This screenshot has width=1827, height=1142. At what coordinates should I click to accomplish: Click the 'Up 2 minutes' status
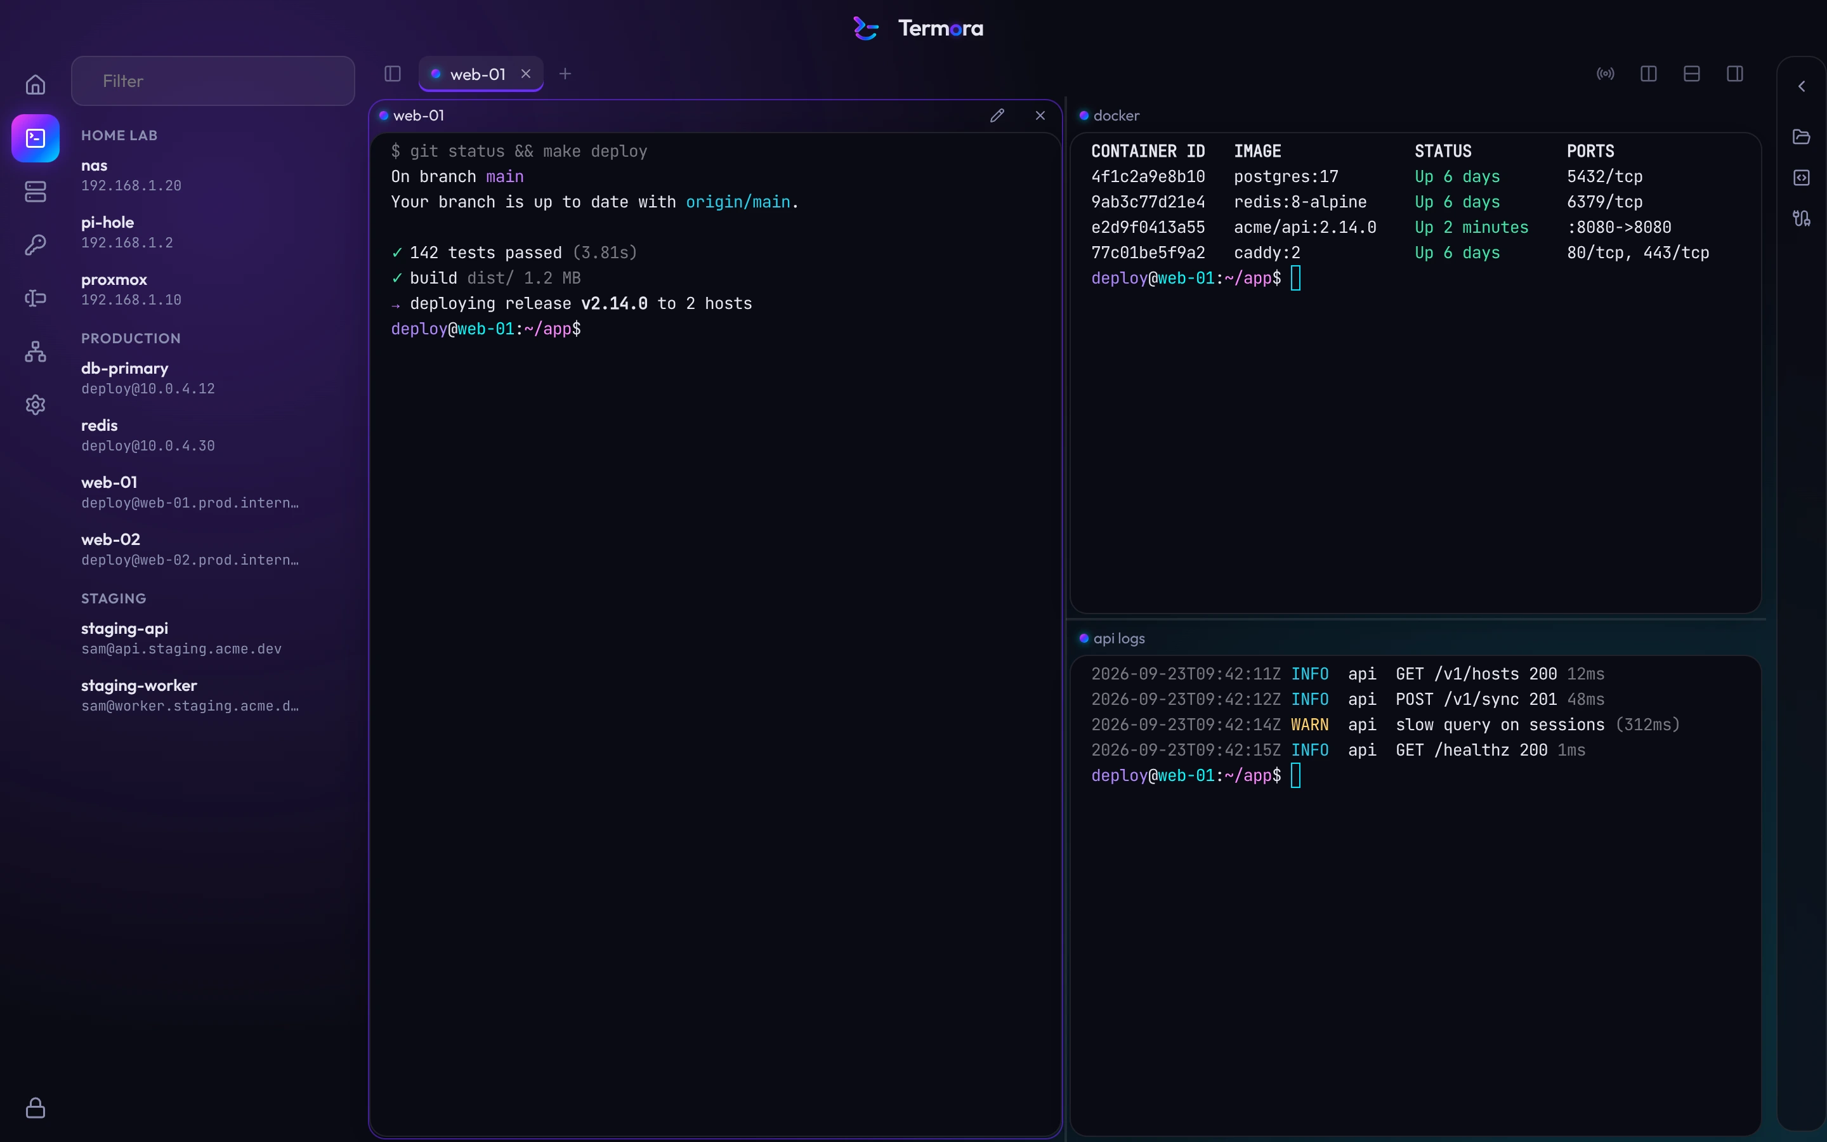pos(1471,227)
